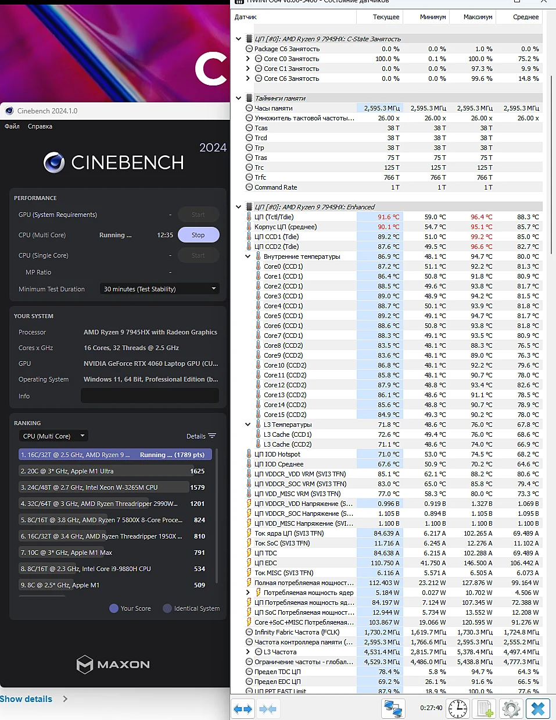The image size is (556, 720).
Task: Collapse Внутренние температуры subtree
Action: (x=248, y=256)
